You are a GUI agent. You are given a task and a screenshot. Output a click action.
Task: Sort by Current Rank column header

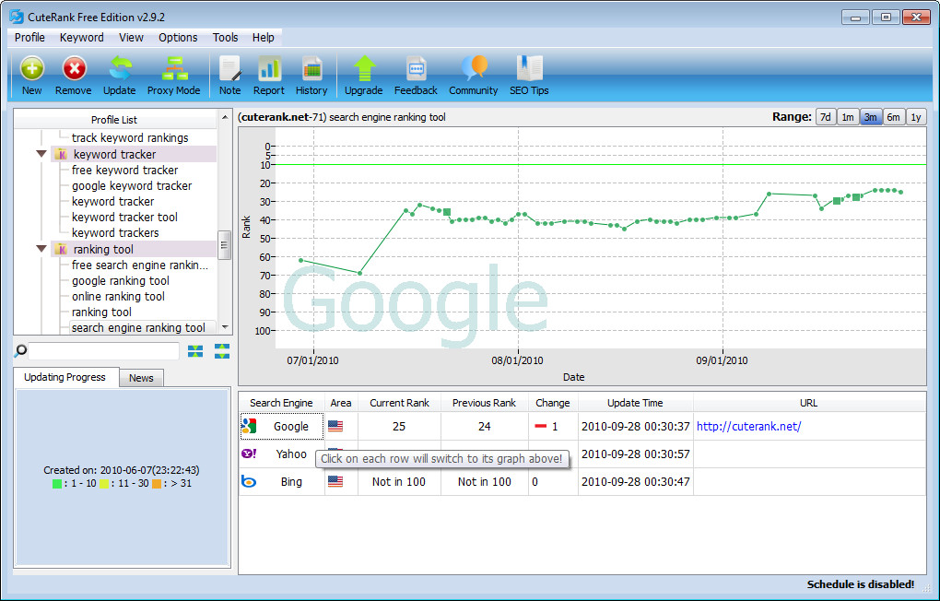pos(399,403)
